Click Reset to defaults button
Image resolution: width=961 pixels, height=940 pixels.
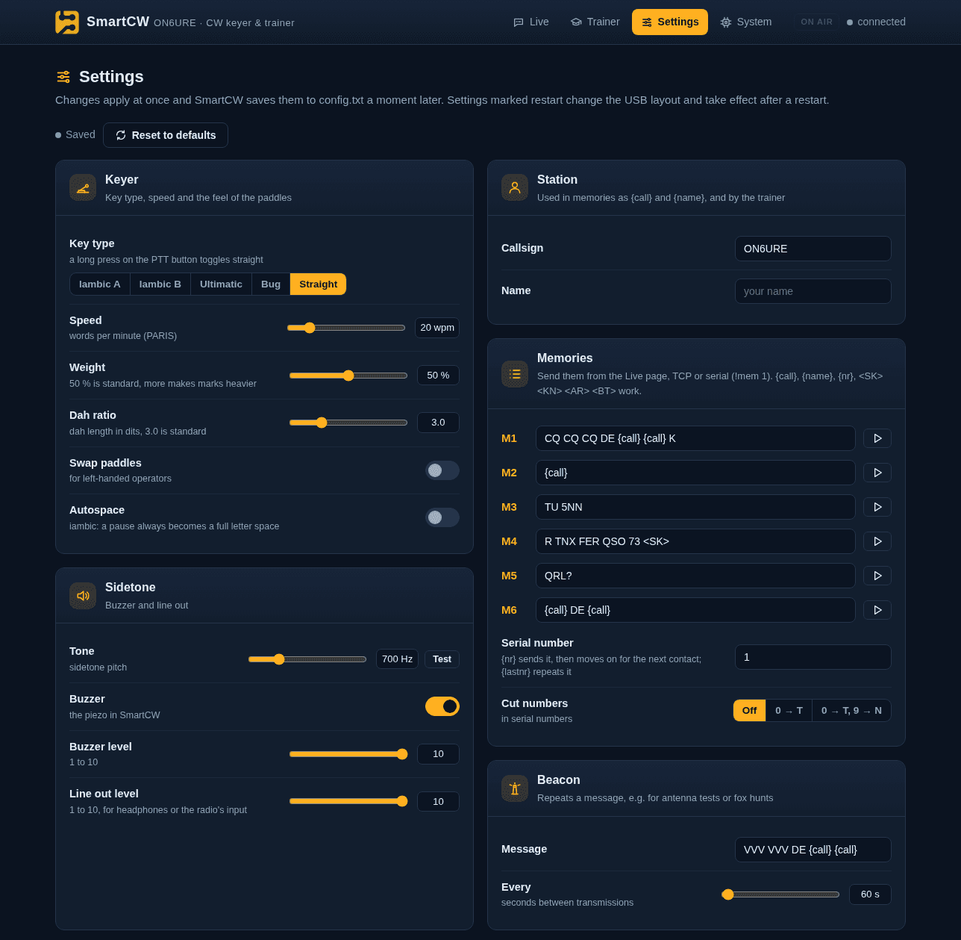click(x=166, y=135)
